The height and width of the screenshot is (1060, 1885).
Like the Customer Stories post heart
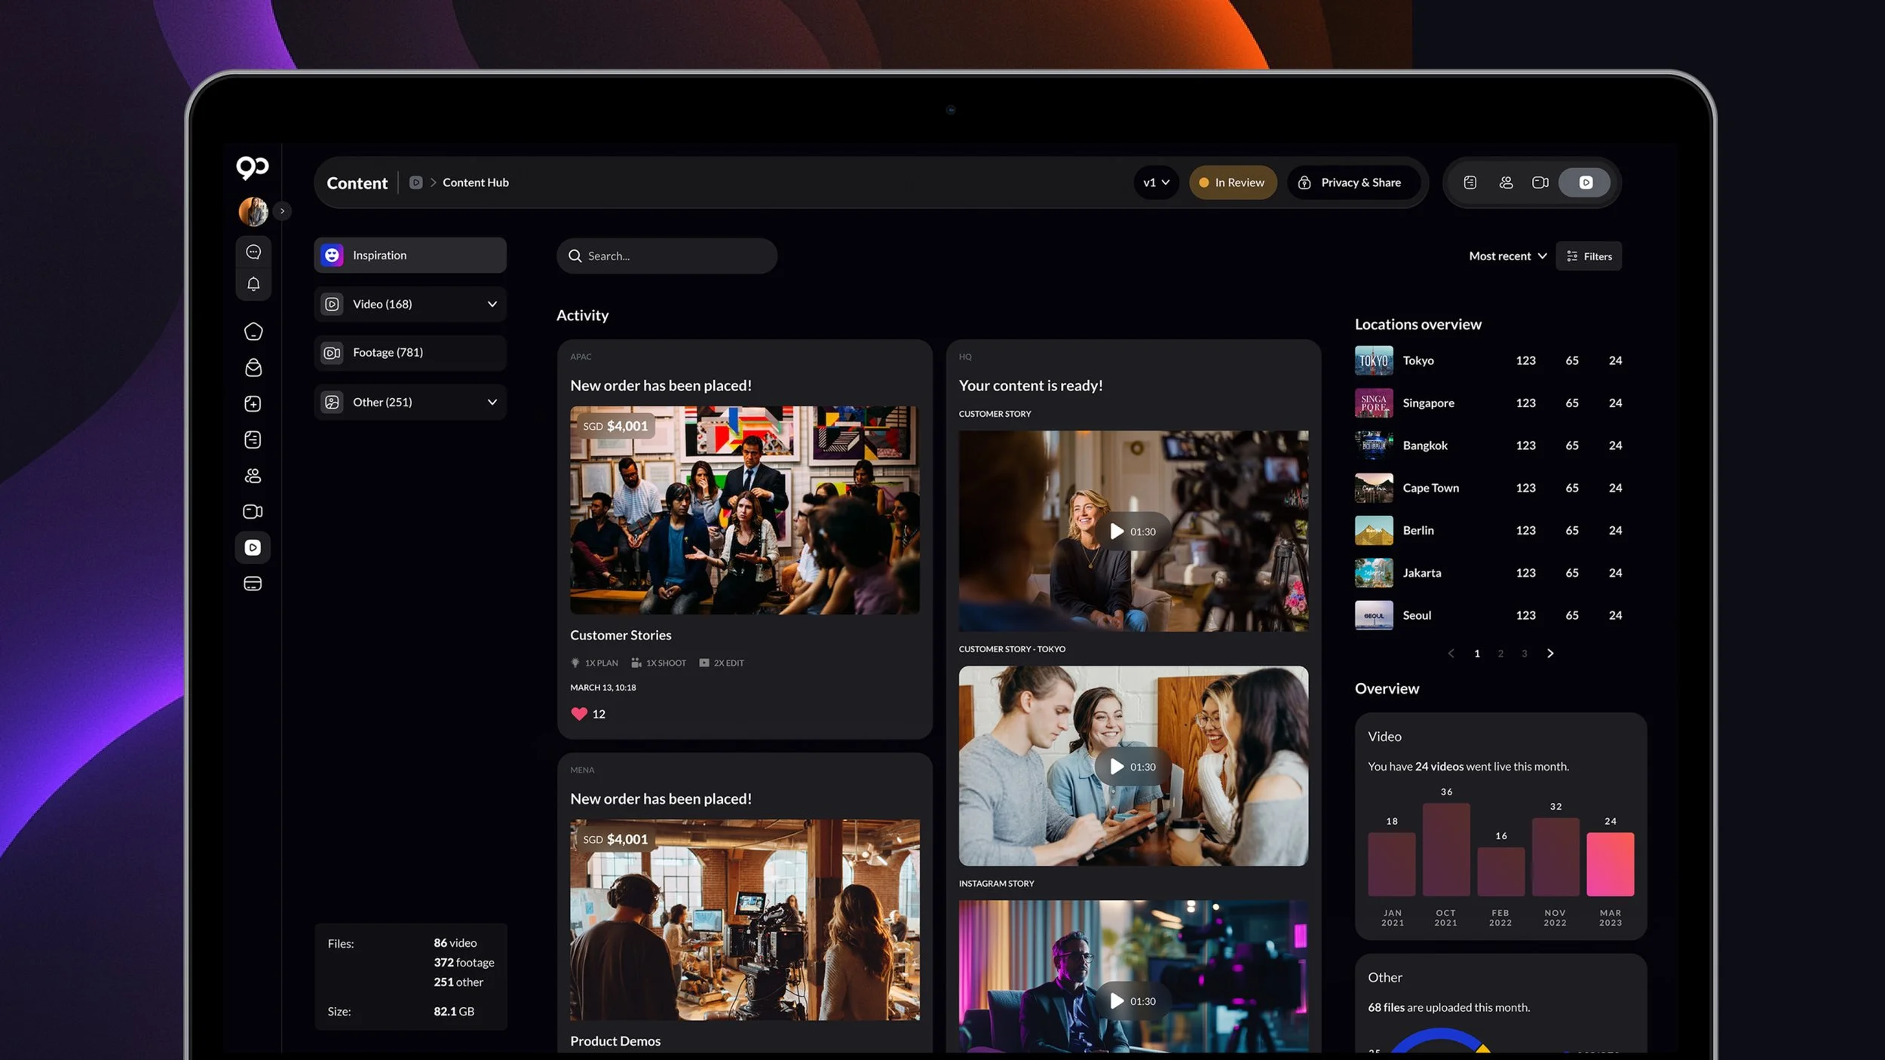pos(579,714)
